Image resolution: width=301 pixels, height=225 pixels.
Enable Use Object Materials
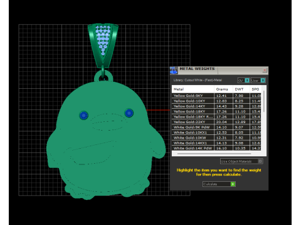(241, 161)
